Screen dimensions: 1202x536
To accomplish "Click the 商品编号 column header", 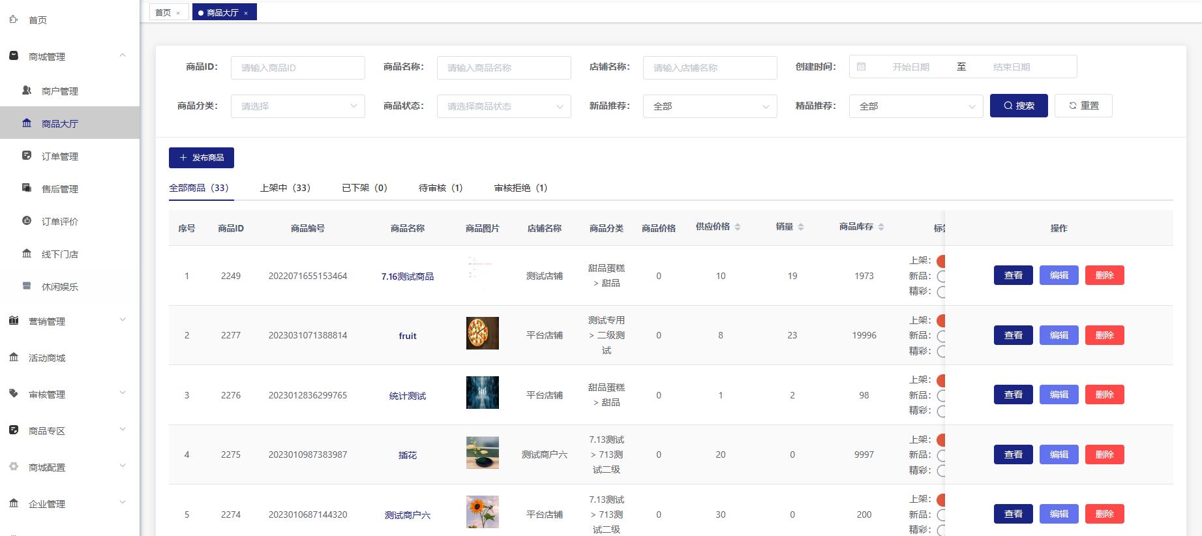I will 308,228.
